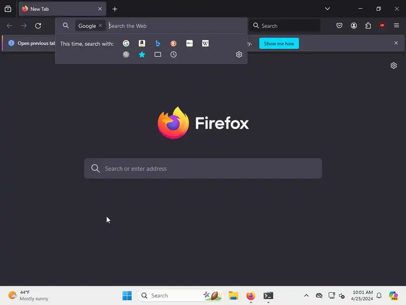
Task: Click the Show me how button
Action: 279,44
